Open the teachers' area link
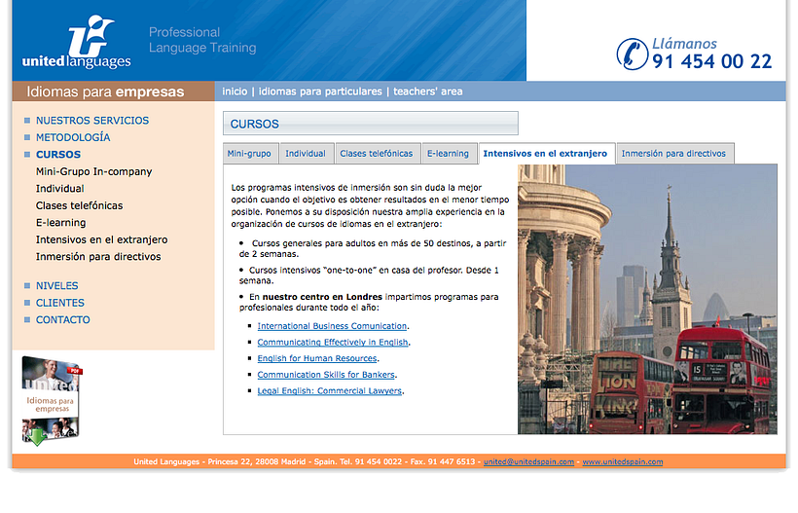The height and width of the screenshot is (513, 798). [428, 92]
